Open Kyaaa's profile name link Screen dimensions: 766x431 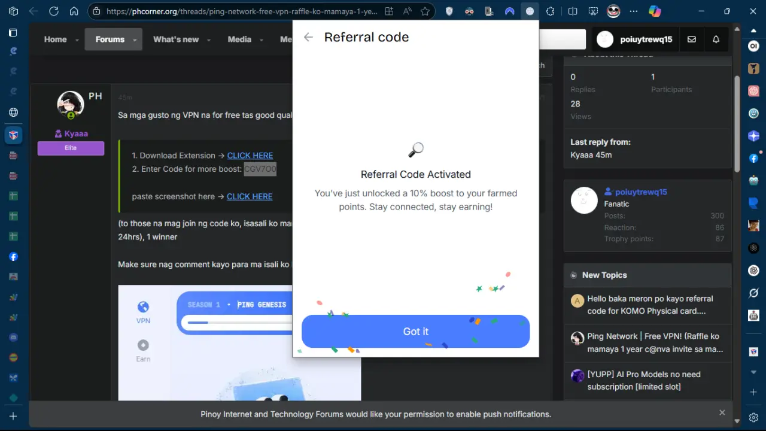click(76, 133)
